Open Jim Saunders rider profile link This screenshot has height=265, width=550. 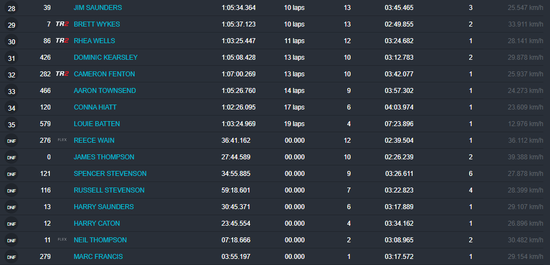pos(97,8)
